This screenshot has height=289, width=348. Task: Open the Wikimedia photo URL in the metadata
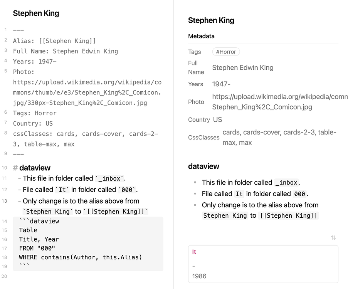279,102
